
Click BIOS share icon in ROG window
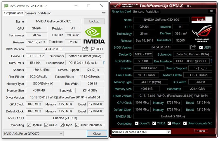point(193,47)
